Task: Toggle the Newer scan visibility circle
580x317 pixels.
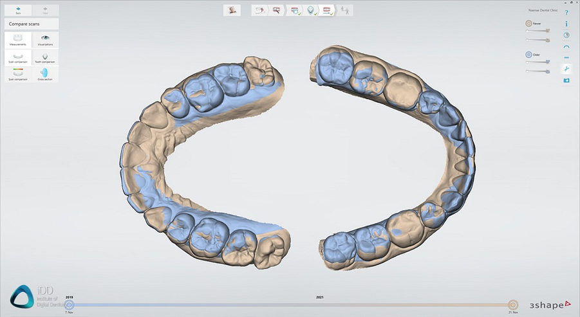Action: tap(529, 23)
